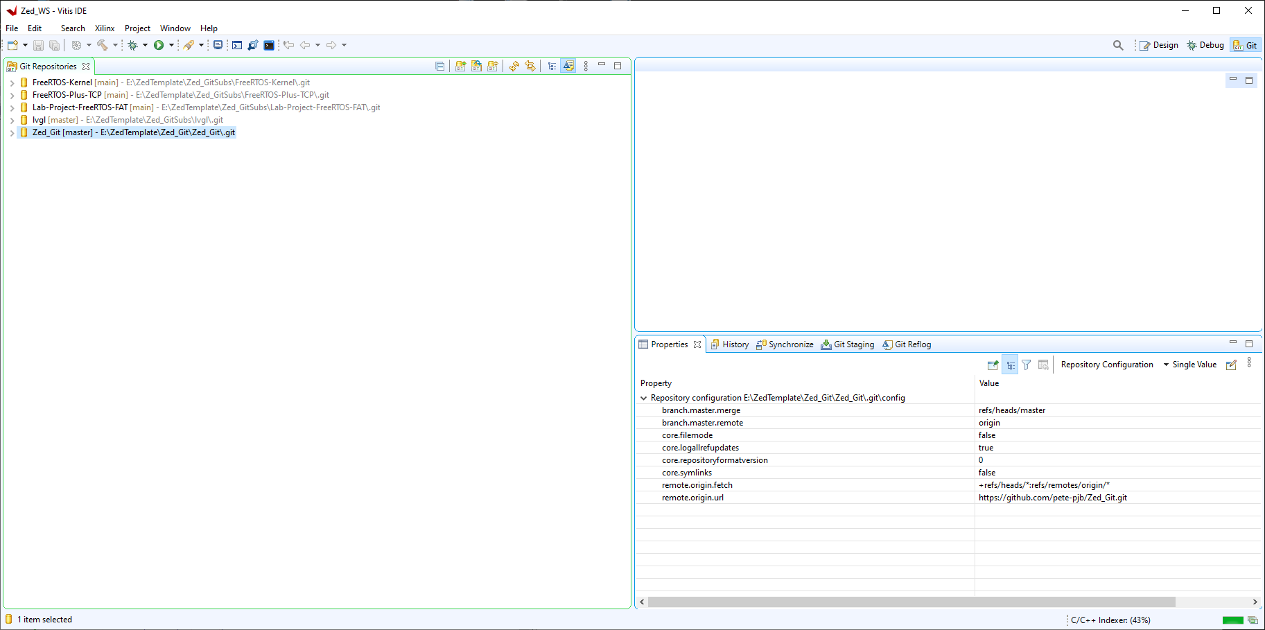This screenshot has height=630, width=1265.
Task: Toggle the Properties filter funnel icon
Action: pos(1027,365)
